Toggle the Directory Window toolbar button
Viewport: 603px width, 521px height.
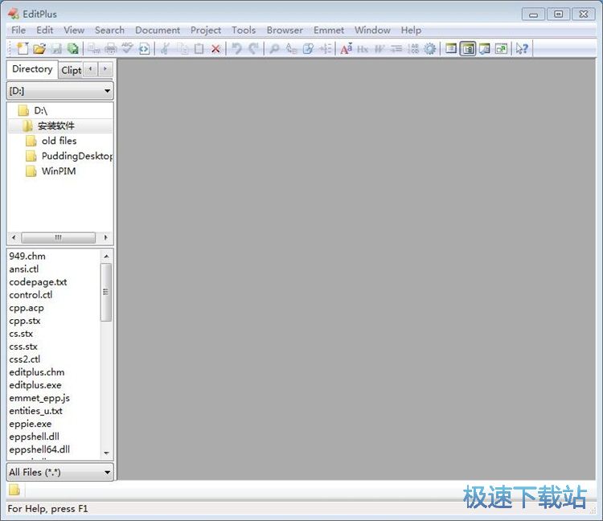point(468,49)
